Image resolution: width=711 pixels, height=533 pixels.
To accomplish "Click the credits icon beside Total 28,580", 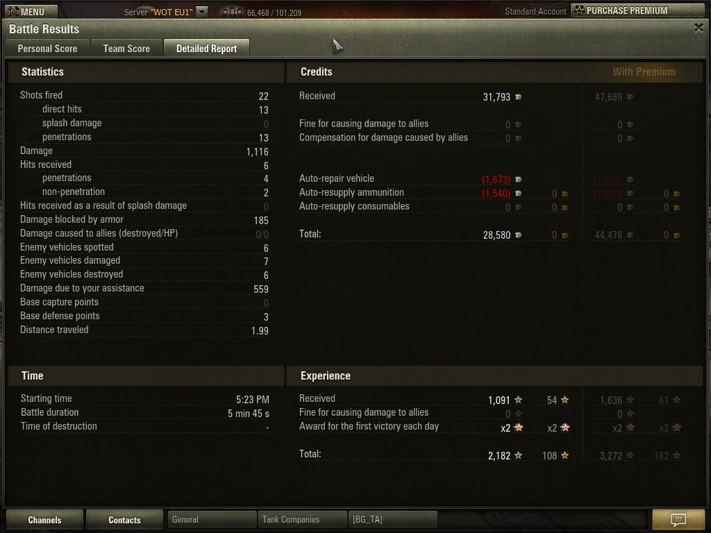I will [x=518, y=235].
